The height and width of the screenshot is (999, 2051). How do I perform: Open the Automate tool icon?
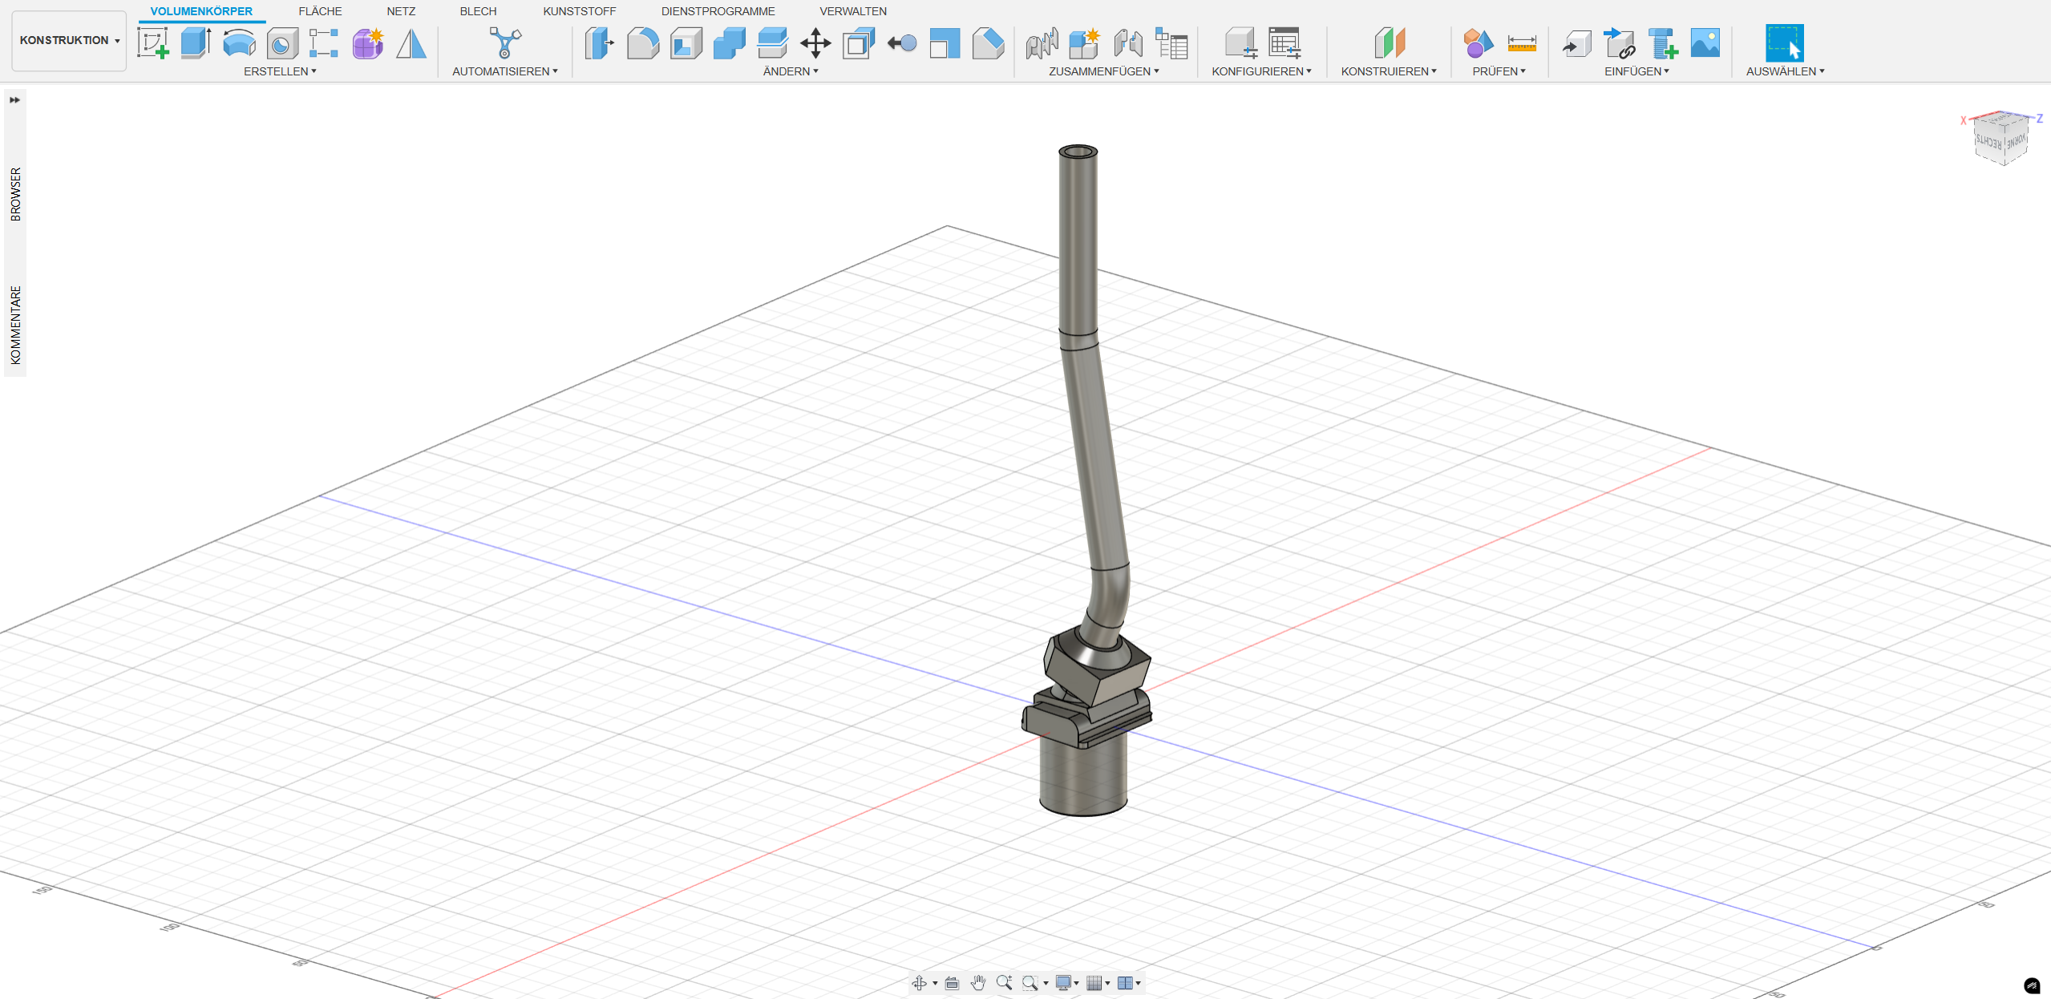(x=504, y=42)
